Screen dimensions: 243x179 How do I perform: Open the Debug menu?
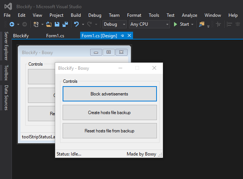95,15
